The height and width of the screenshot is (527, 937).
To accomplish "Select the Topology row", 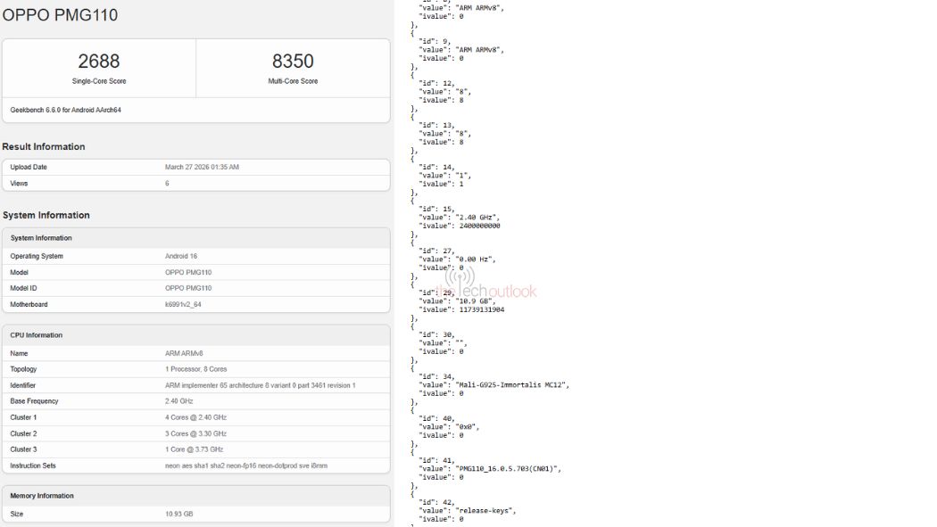I will 195,369.
